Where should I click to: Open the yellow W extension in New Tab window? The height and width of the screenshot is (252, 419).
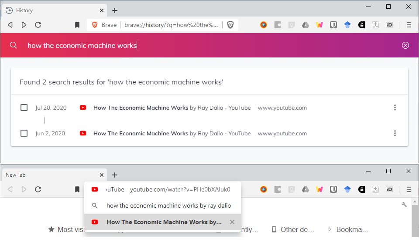(319, 189)
